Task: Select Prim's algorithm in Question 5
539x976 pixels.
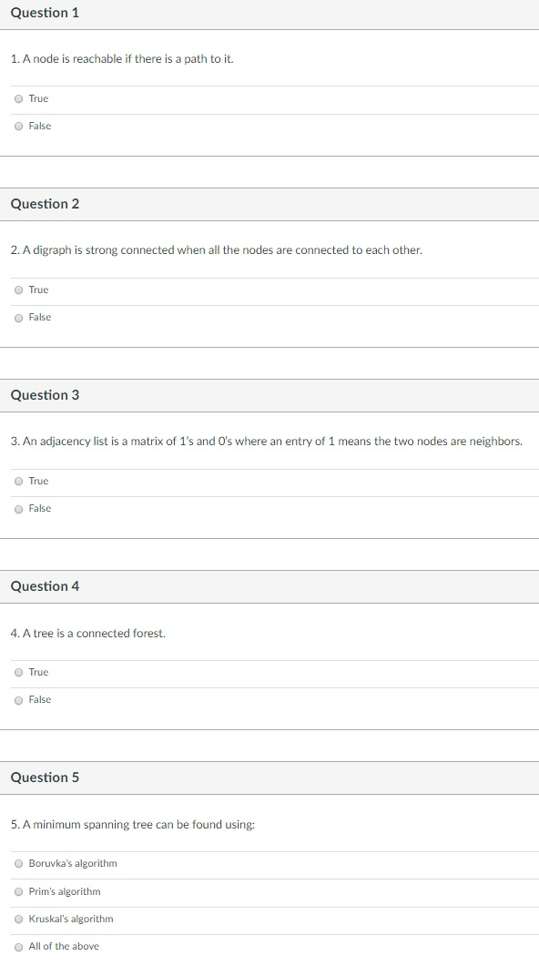Action: click(x=18, y=891)
